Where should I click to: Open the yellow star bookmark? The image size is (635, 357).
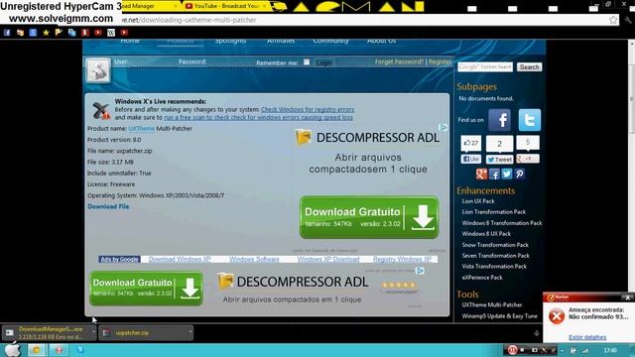[x=46, y=33]
